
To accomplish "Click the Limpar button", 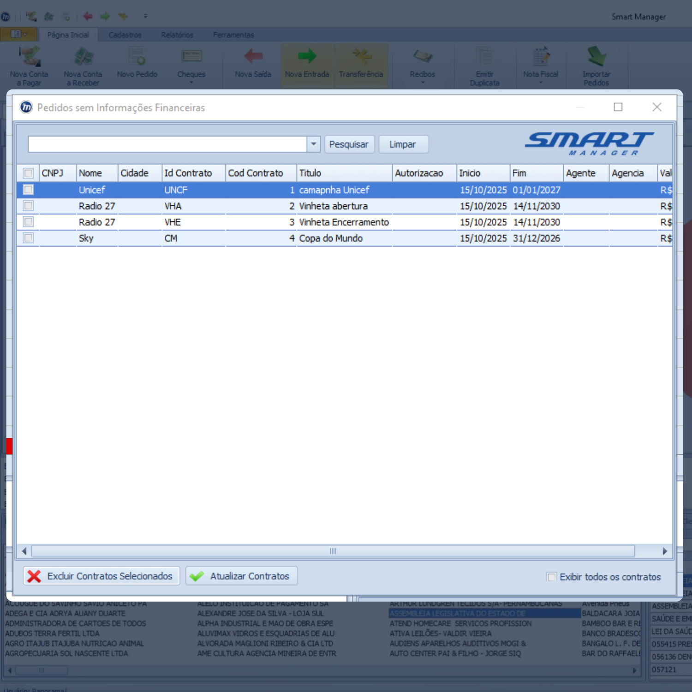I will (x=403, y=144).
